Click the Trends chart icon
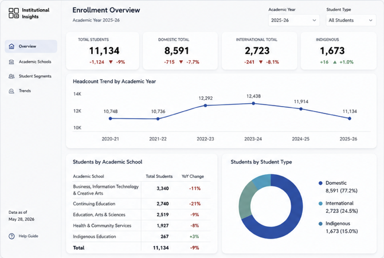The width and height of the screenshot is (384, 258). click(11, 91)
